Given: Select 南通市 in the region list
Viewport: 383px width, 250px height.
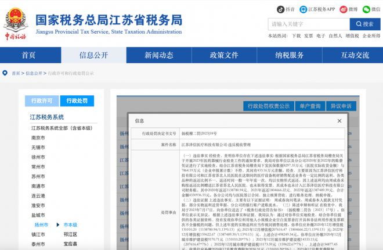Looking at the screenshot, I should [x=38, y=186].
